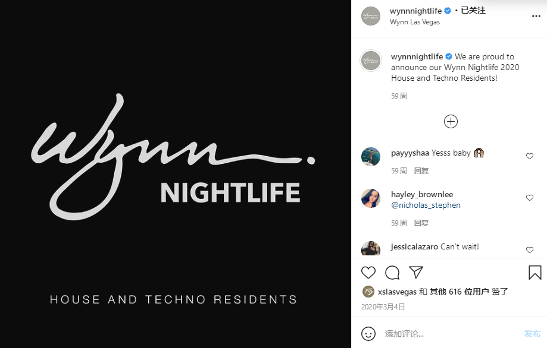The image size is (547, 348).
Task: Open Wynn Las Vegas location link
Action: [x=415, y=22]
